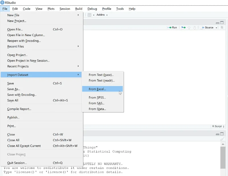Open the Build menu

coord(79,9)
